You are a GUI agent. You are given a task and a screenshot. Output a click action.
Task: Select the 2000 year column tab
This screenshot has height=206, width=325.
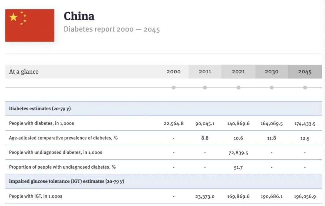(x=174, y=72)
